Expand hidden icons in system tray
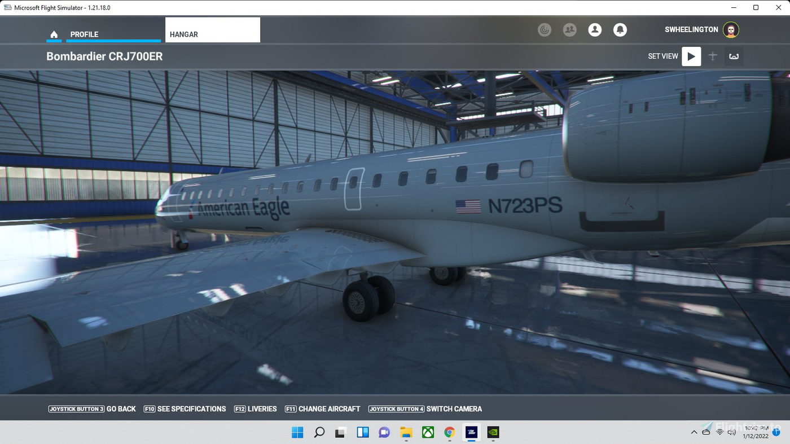Screen dimensions: 790x444 (x=694, y=432)
